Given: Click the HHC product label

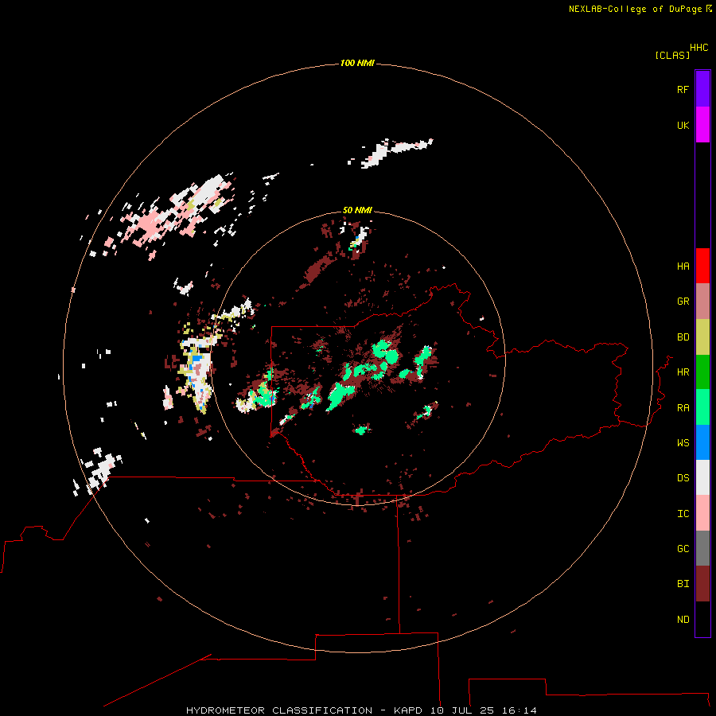Looking at the screenshot, I should pos(698,48).
